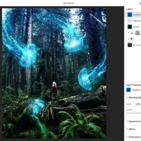The width and height of the screenshot is (141, 141).
Task: Collapse the Dimensions section
Action: pos(127,137)
